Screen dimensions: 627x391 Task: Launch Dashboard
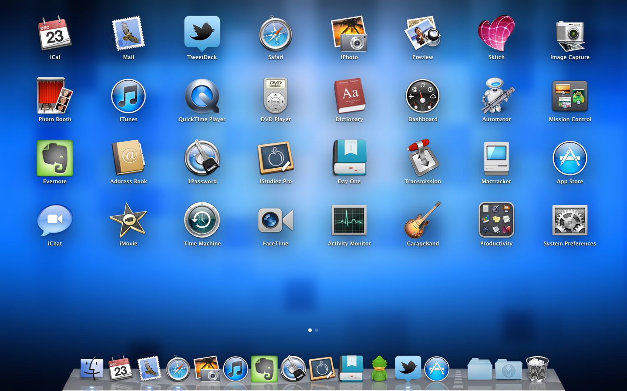coord(423,96)
